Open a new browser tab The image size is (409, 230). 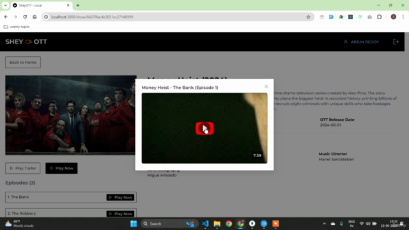tap(78, 5)
